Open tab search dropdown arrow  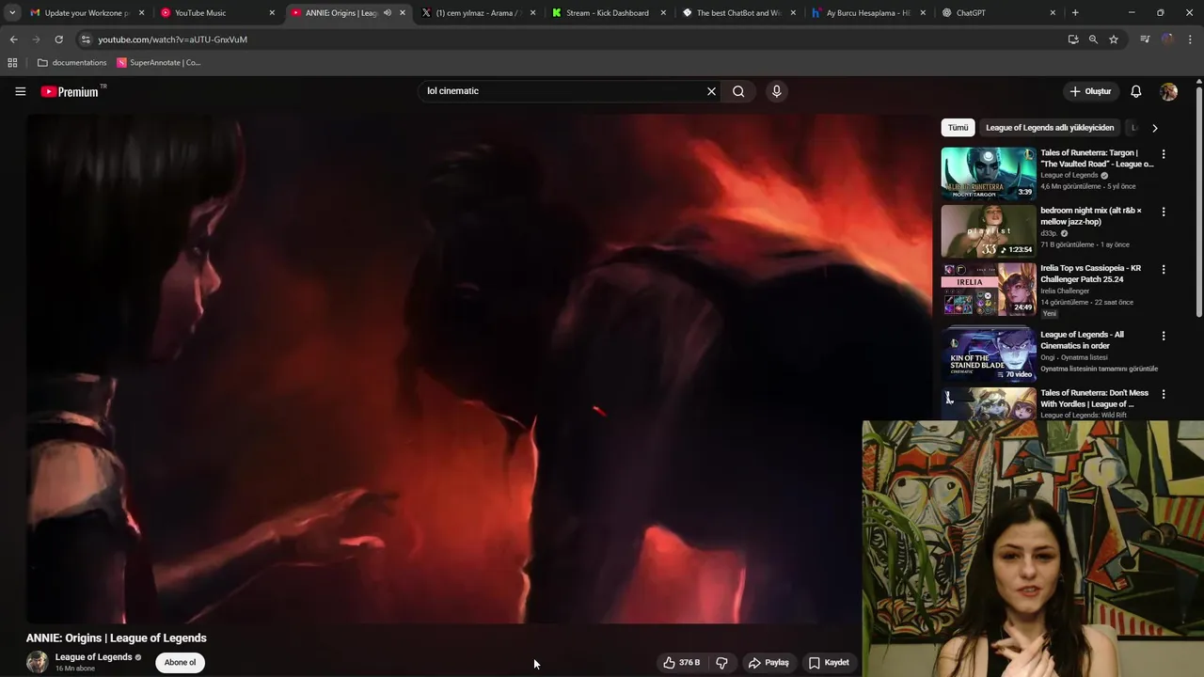12,13
